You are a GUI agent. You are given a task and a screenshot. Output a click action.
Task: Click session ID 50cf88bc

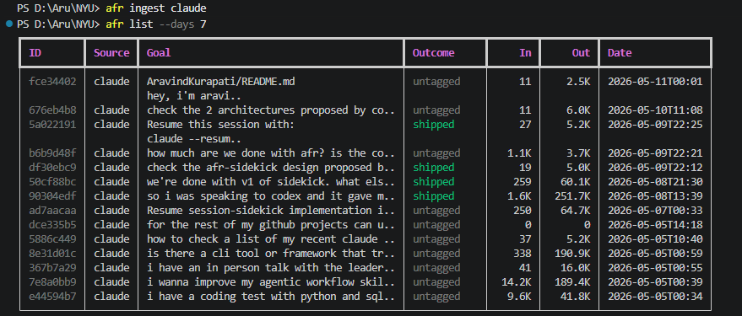click(x=52, y=181)
